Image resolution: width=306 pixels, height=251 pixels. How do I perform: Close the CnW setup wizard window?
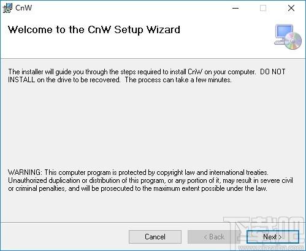(291, 8)
